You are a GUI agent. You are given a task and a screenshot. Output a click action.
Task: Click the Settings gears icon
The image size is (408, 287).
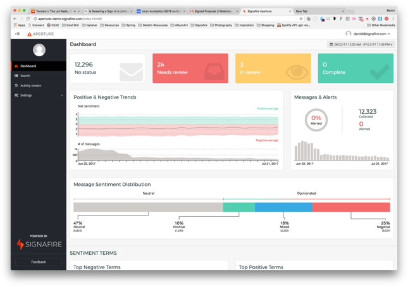16,95
